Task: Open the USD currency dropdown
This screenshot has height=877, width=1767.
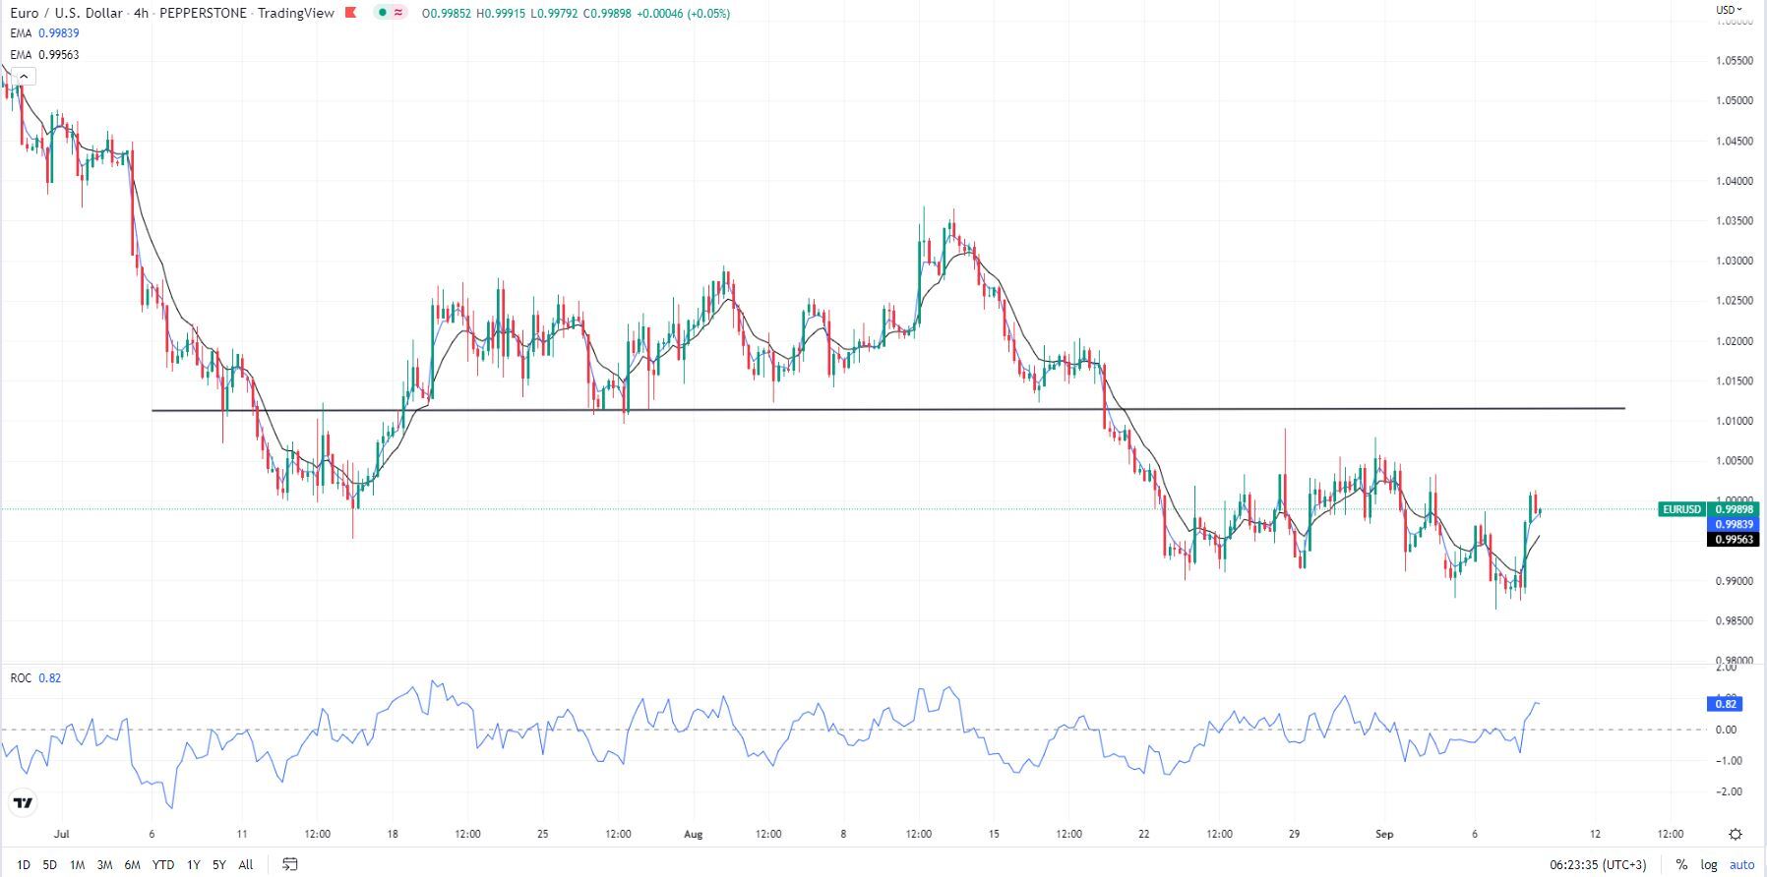Action: tap(1729, 10)
